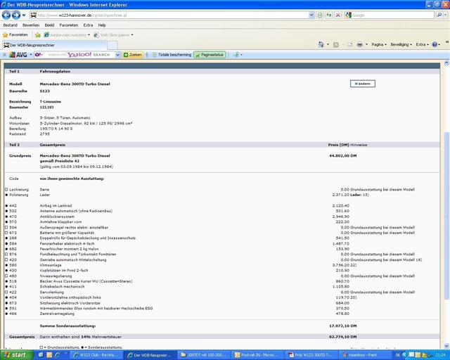
Task: Click the Home icon in command bar
Action: pyautogui.click(x=321, y=44)
